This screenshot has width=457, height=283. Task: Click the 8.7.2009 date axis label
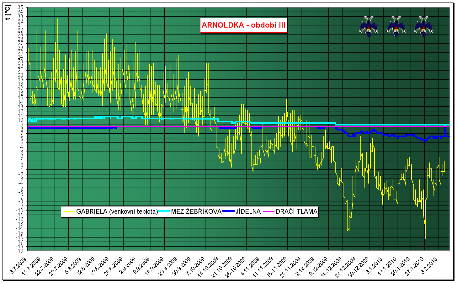(19, 265)
